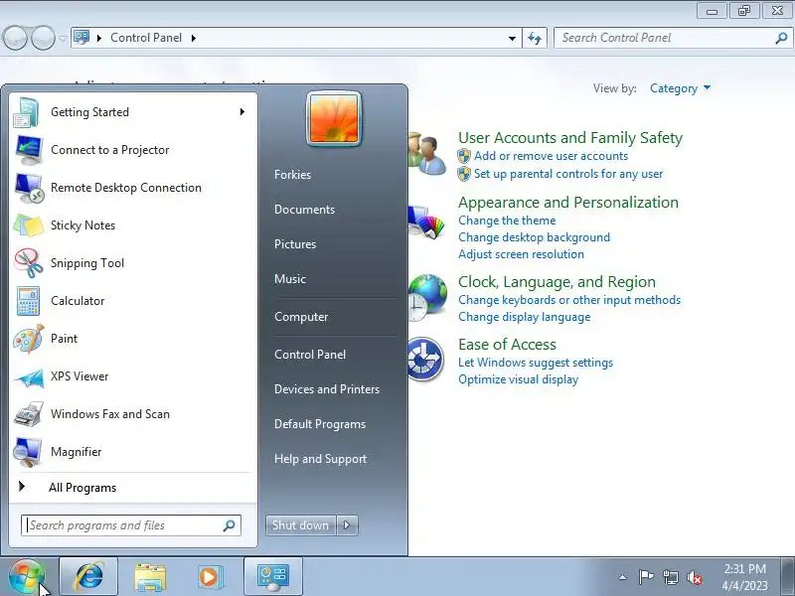Click Change desktop background link
Screen dimensions: 795x596
point(534,237)
